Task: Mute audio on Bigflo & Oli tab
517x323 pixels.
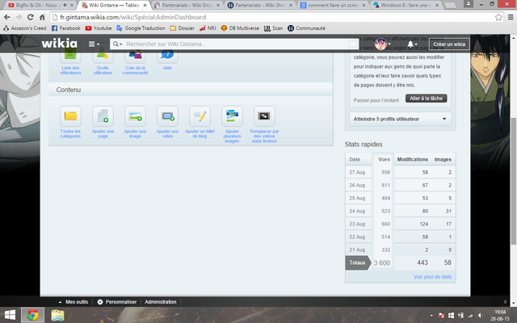Action: [x=65, y=6]
